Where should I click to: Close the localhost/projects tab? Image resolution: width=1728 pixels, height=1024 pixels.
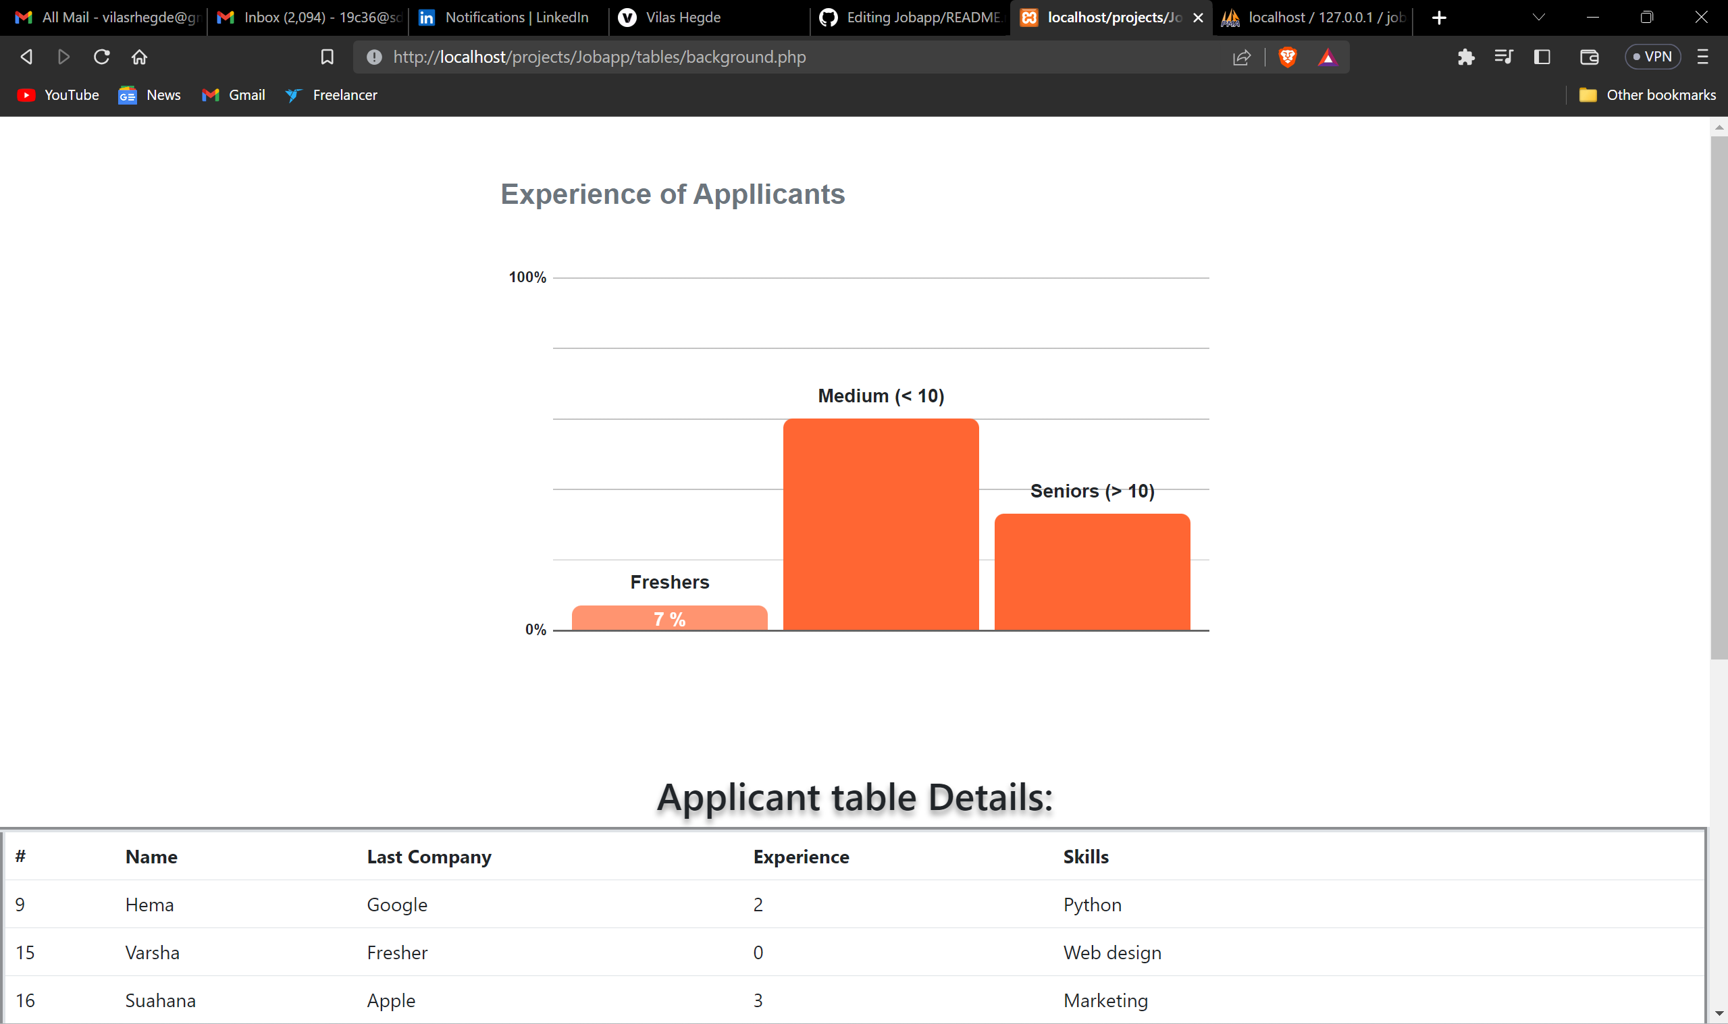(x=1198, y=18)
